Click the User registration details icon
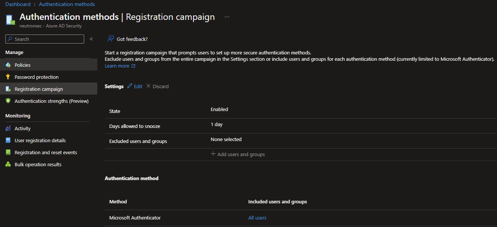 pos(8,140)
